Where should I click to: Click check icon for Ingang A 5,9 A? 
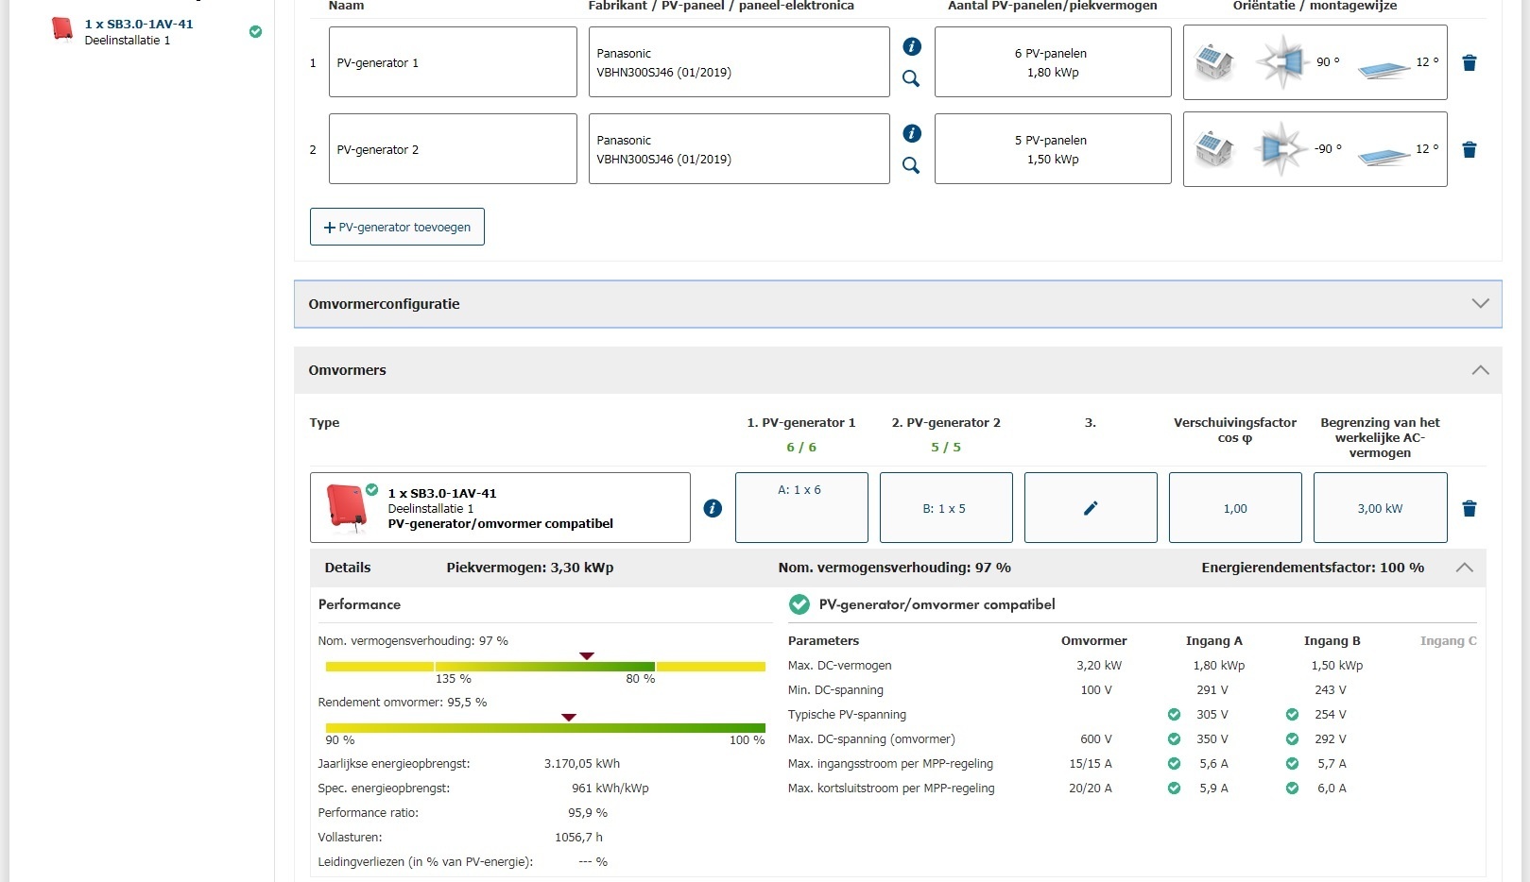pyautogui.click(x=1174, y=789)
